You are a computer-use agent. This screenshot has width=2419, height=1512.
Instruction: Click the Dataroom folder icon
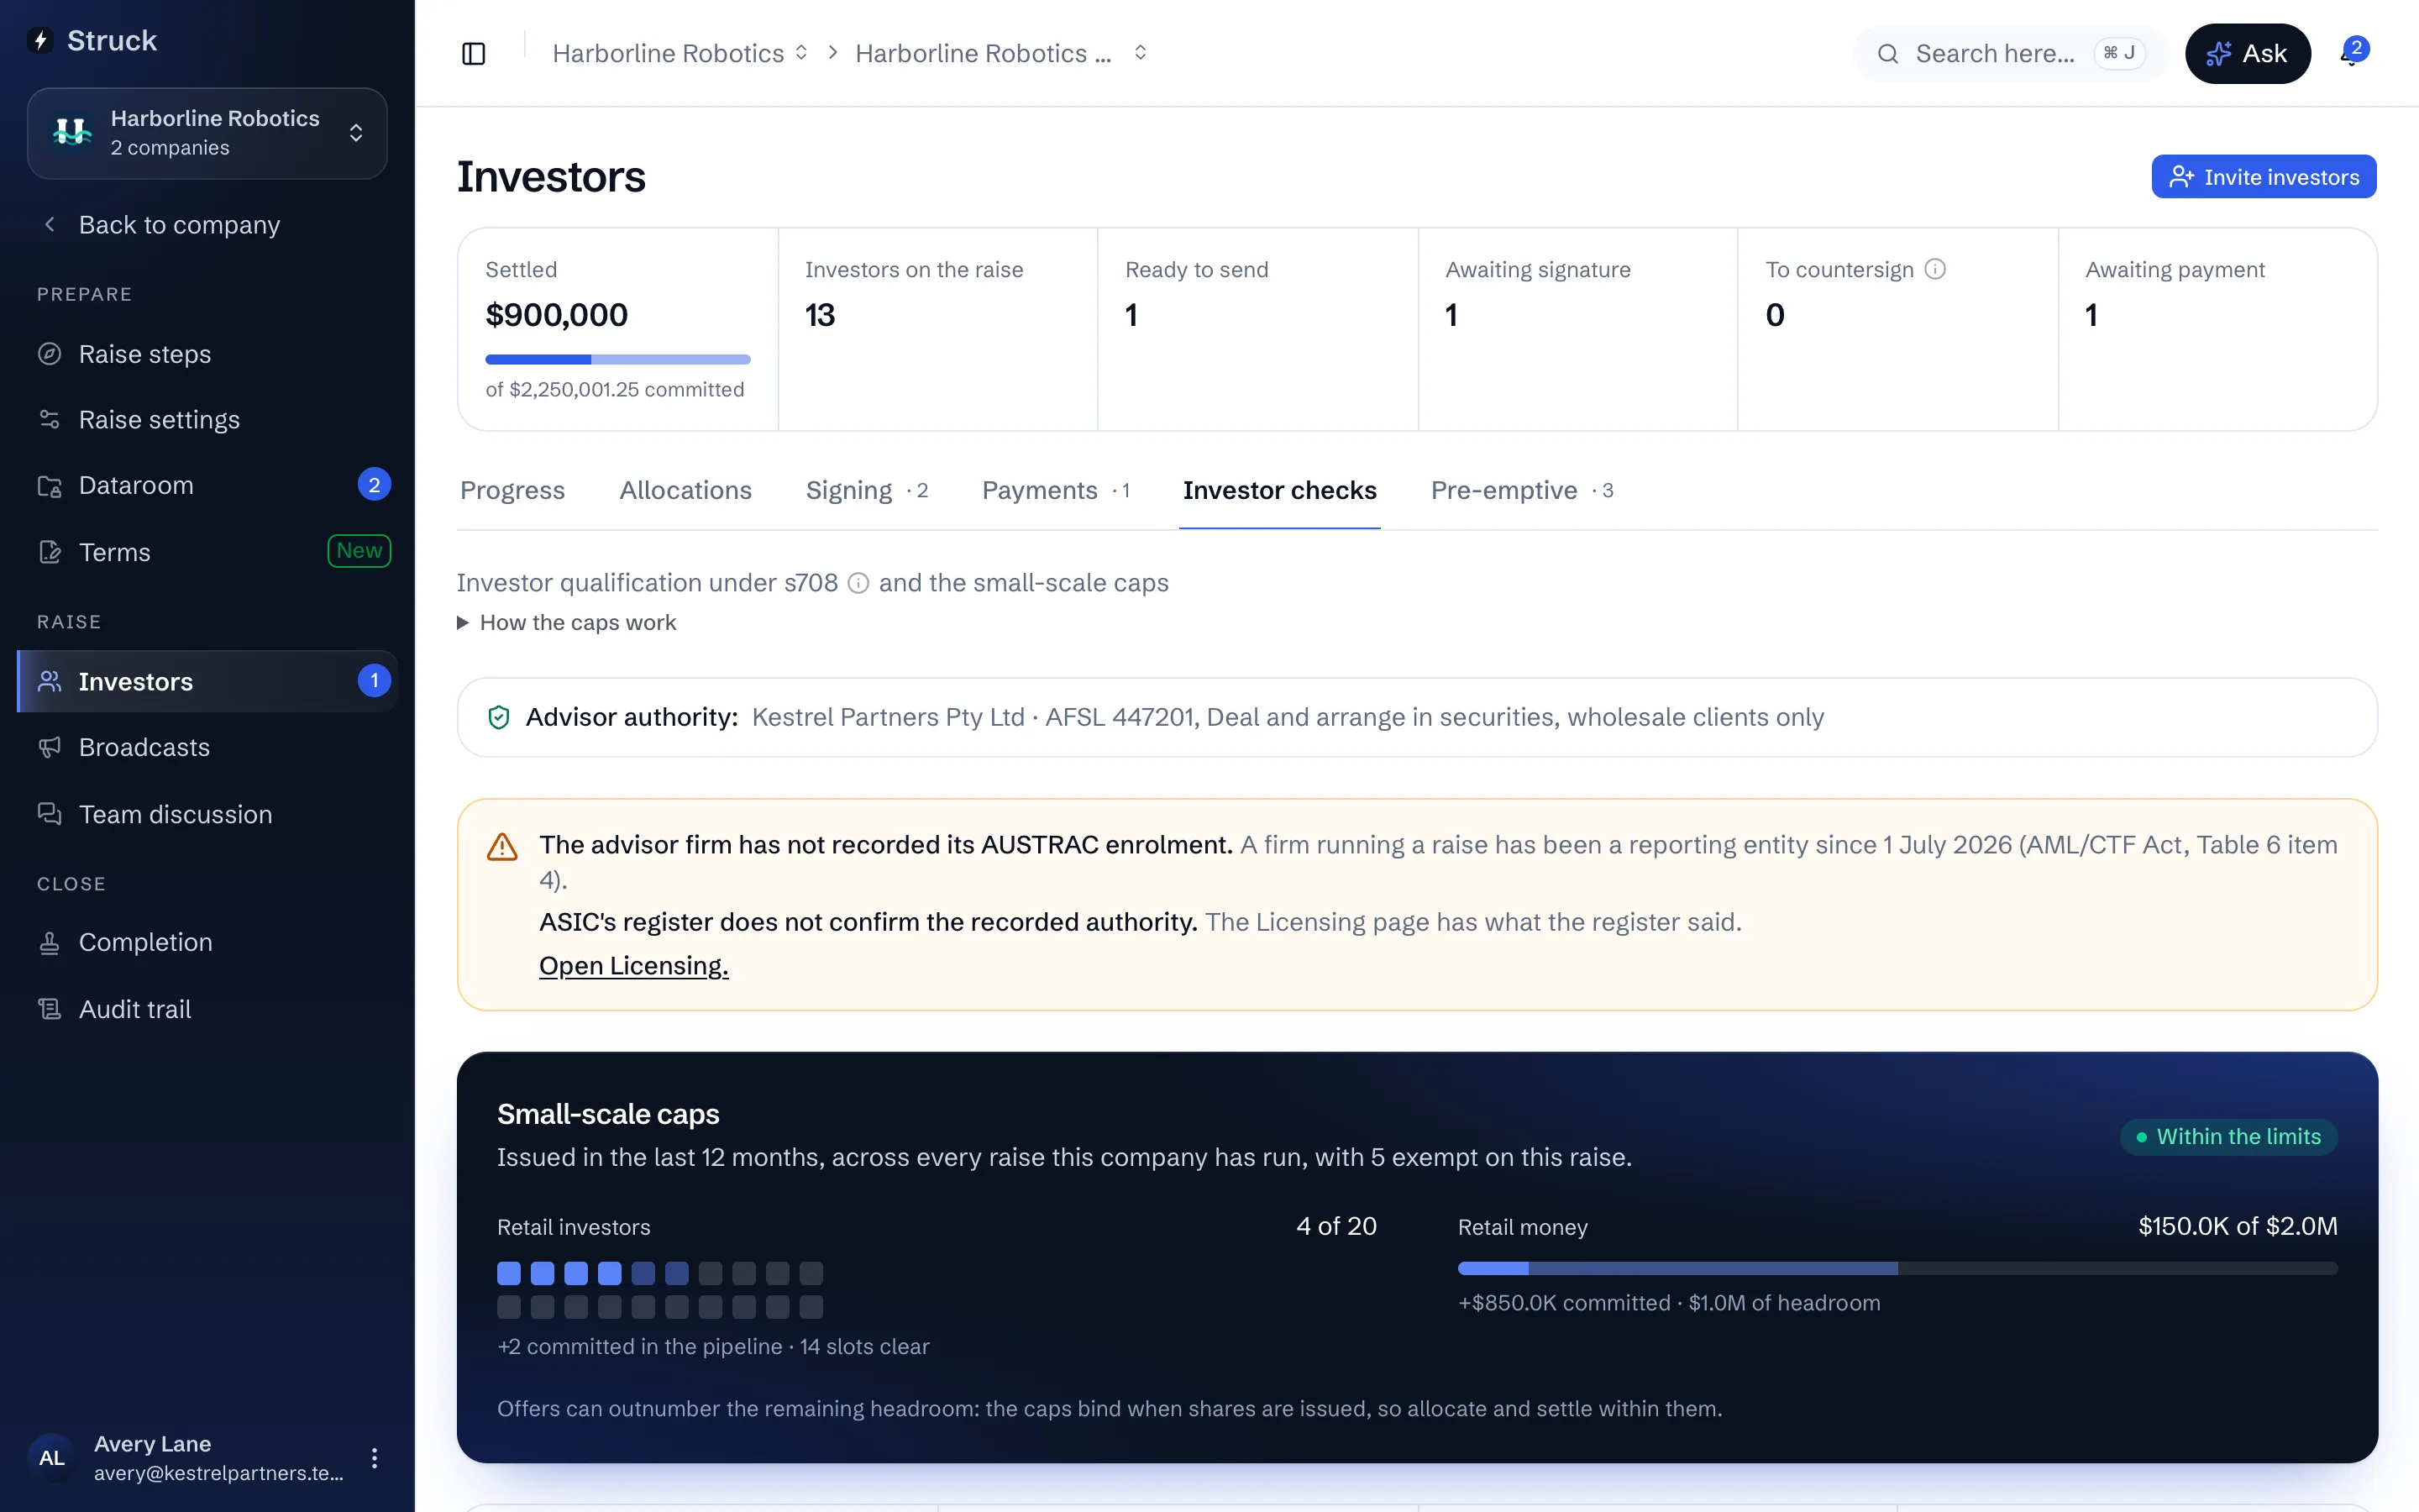(49, 486)
